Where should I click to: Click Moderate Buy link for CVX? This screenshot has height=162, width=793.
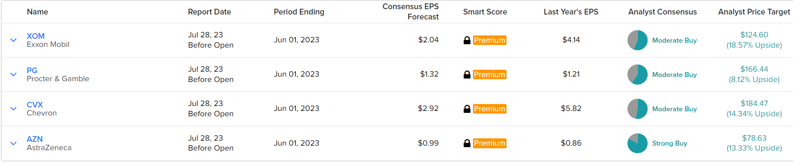tap(674, 109)
